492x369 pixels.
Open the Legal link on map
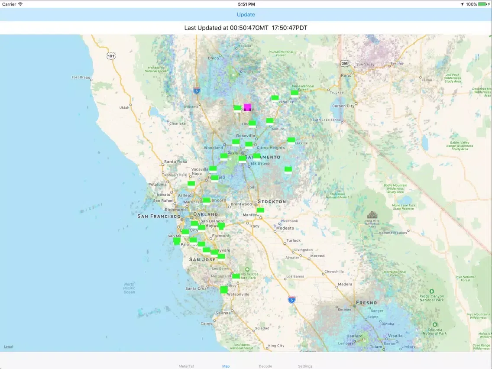coord(8,347)
